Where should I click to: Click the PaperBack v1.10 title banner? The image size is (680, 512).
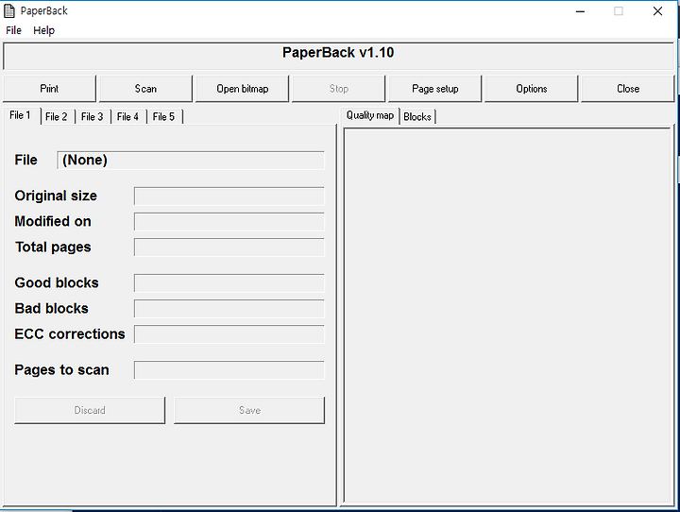pos(338,56)
